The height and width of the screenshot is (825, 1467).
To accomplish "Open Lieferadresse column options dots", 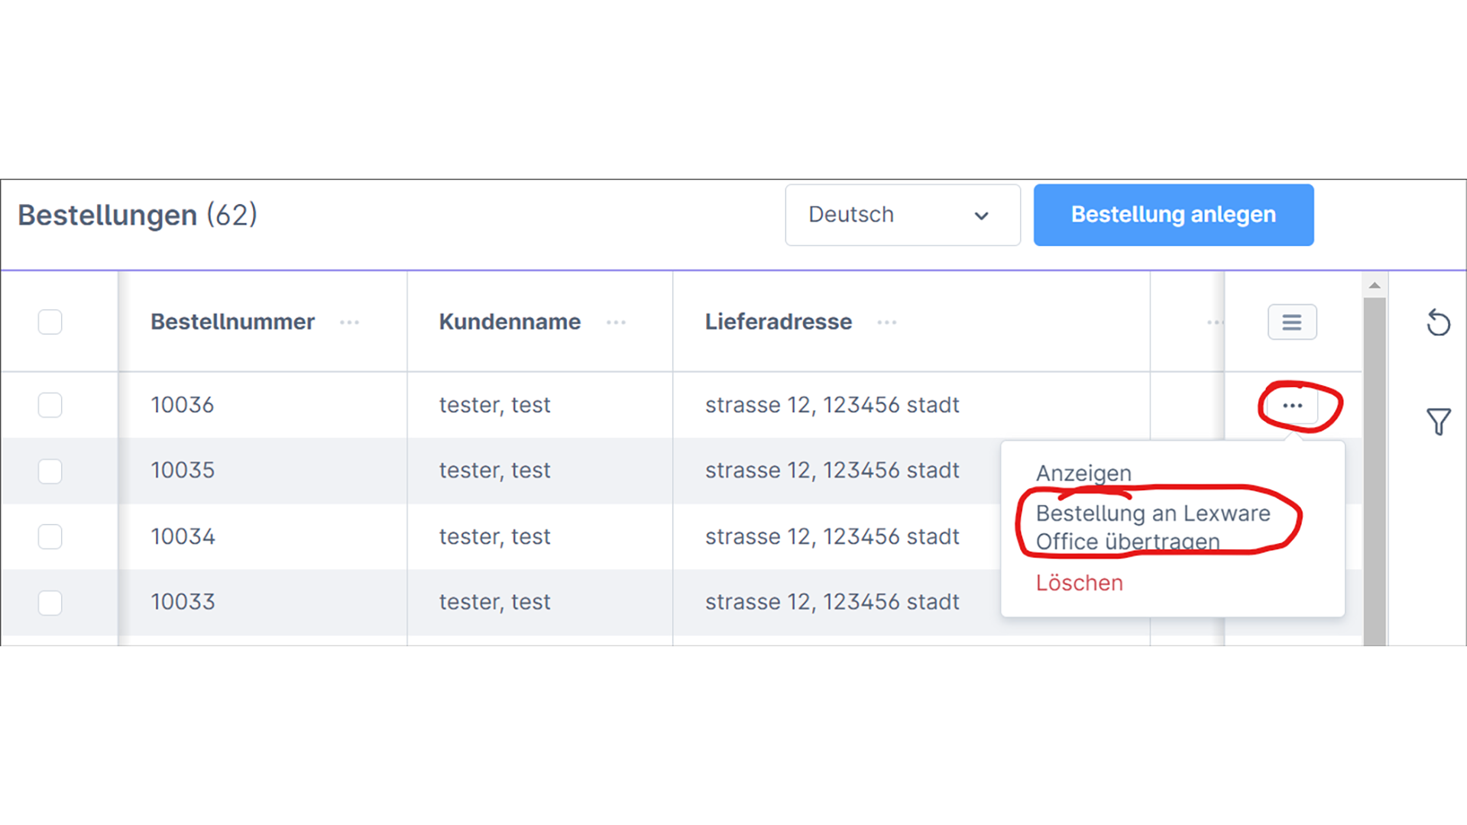I will 887,322.
